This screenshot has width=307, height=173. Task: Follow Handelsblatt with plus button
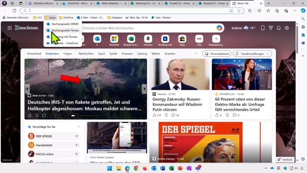(x=77, y=145)
